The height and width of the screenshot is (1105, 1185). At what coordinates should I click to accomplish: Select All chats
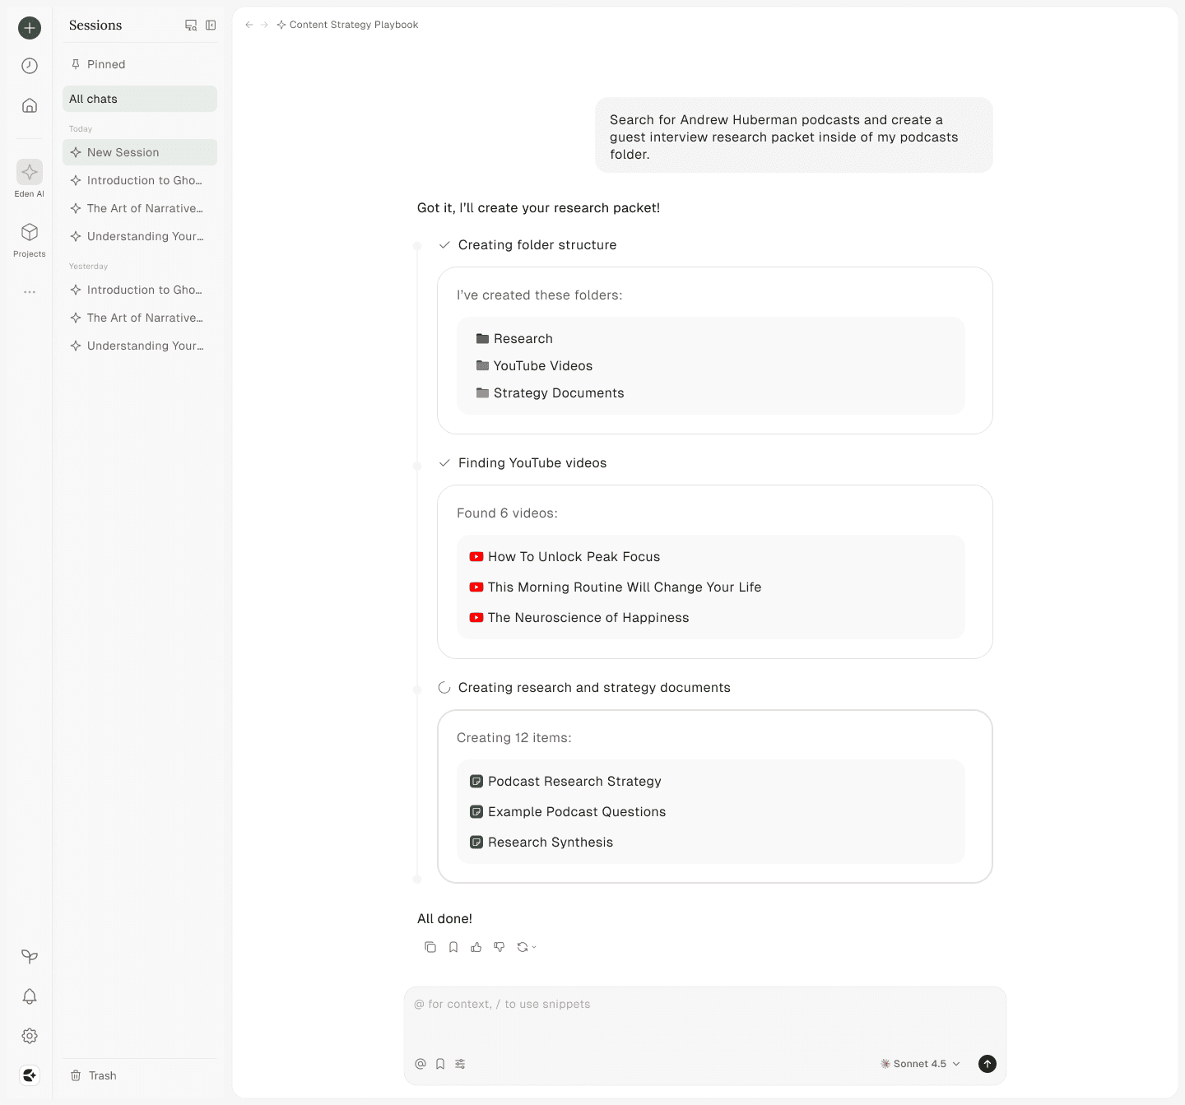pyautogui.click(x=140, y=99)
